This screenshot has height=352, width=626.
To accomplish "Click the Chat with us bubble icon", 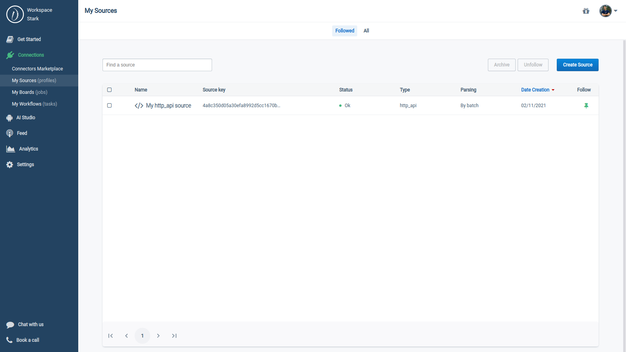I will pyautogui.click(x=10, y=325).
